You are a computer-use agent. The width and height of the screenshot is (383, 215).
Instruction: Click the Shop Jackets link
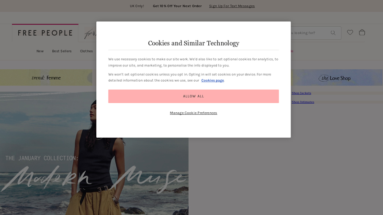[x=302, y=93]
